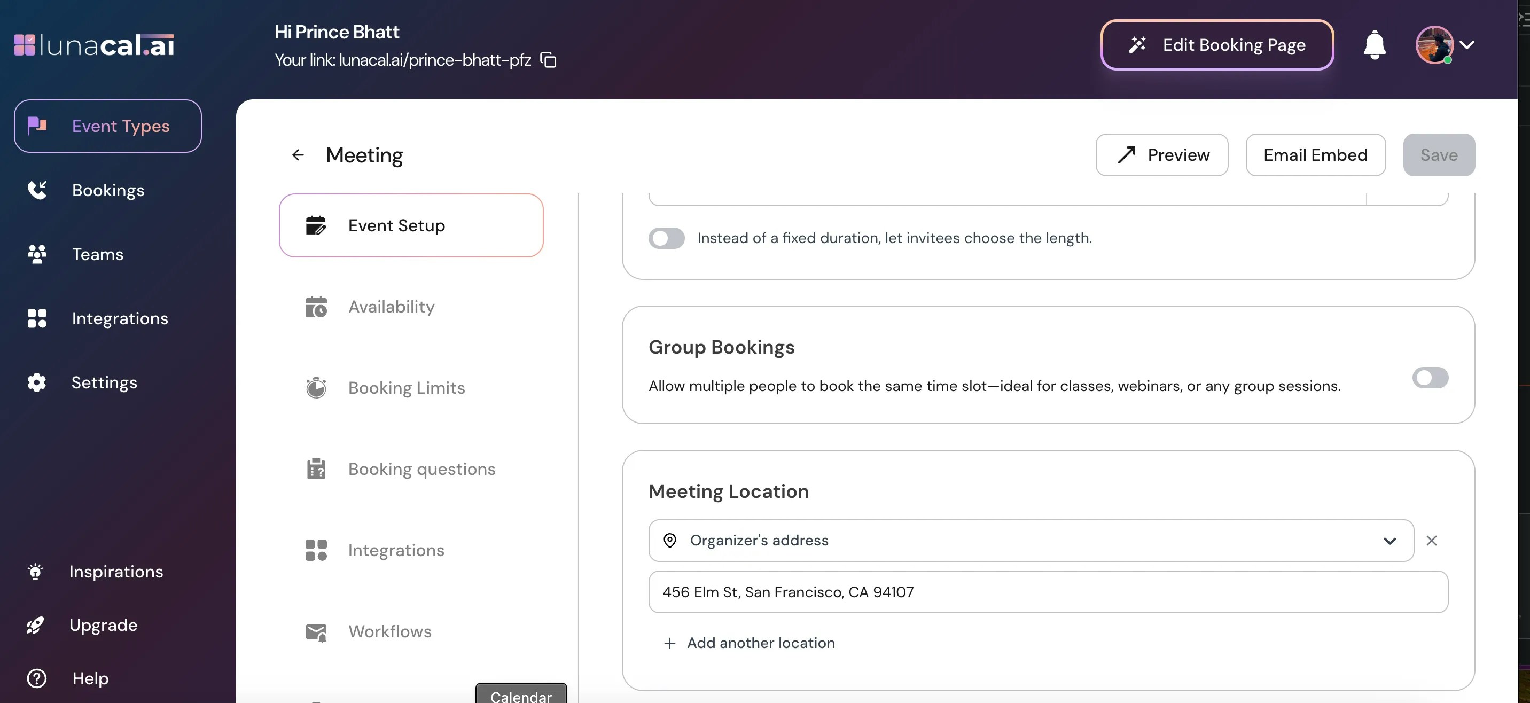Click the copy link icon beside lunacal.ai link
This screenshot has height=703, width=1530.
(548, 60)
